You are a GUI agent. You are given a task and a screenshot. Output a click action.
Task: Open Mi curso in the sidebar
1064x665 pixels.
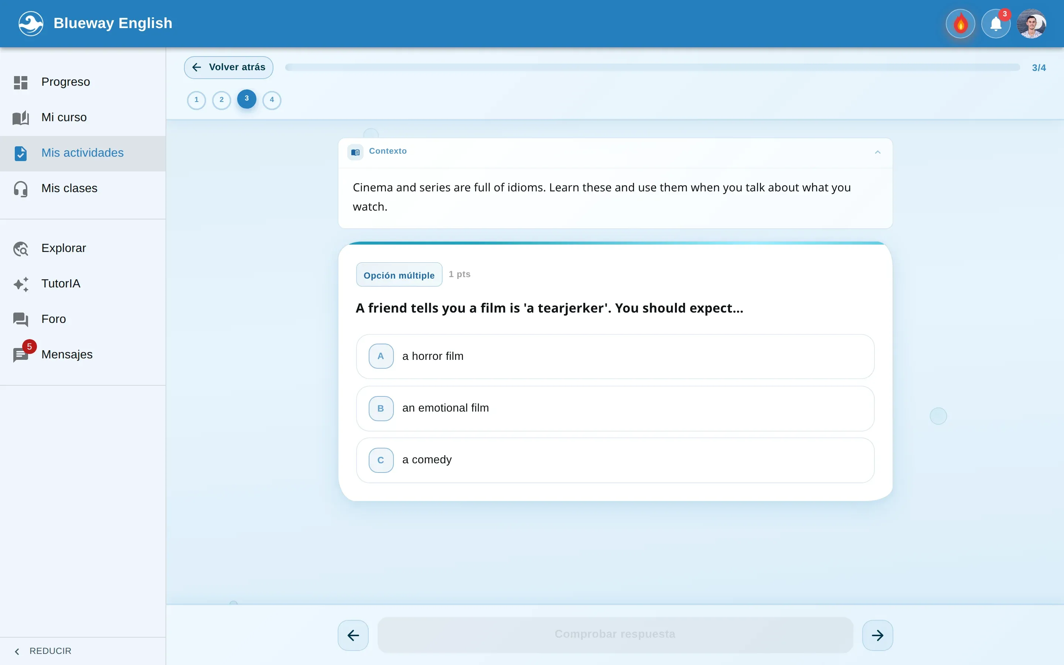[x=83, y=117]
